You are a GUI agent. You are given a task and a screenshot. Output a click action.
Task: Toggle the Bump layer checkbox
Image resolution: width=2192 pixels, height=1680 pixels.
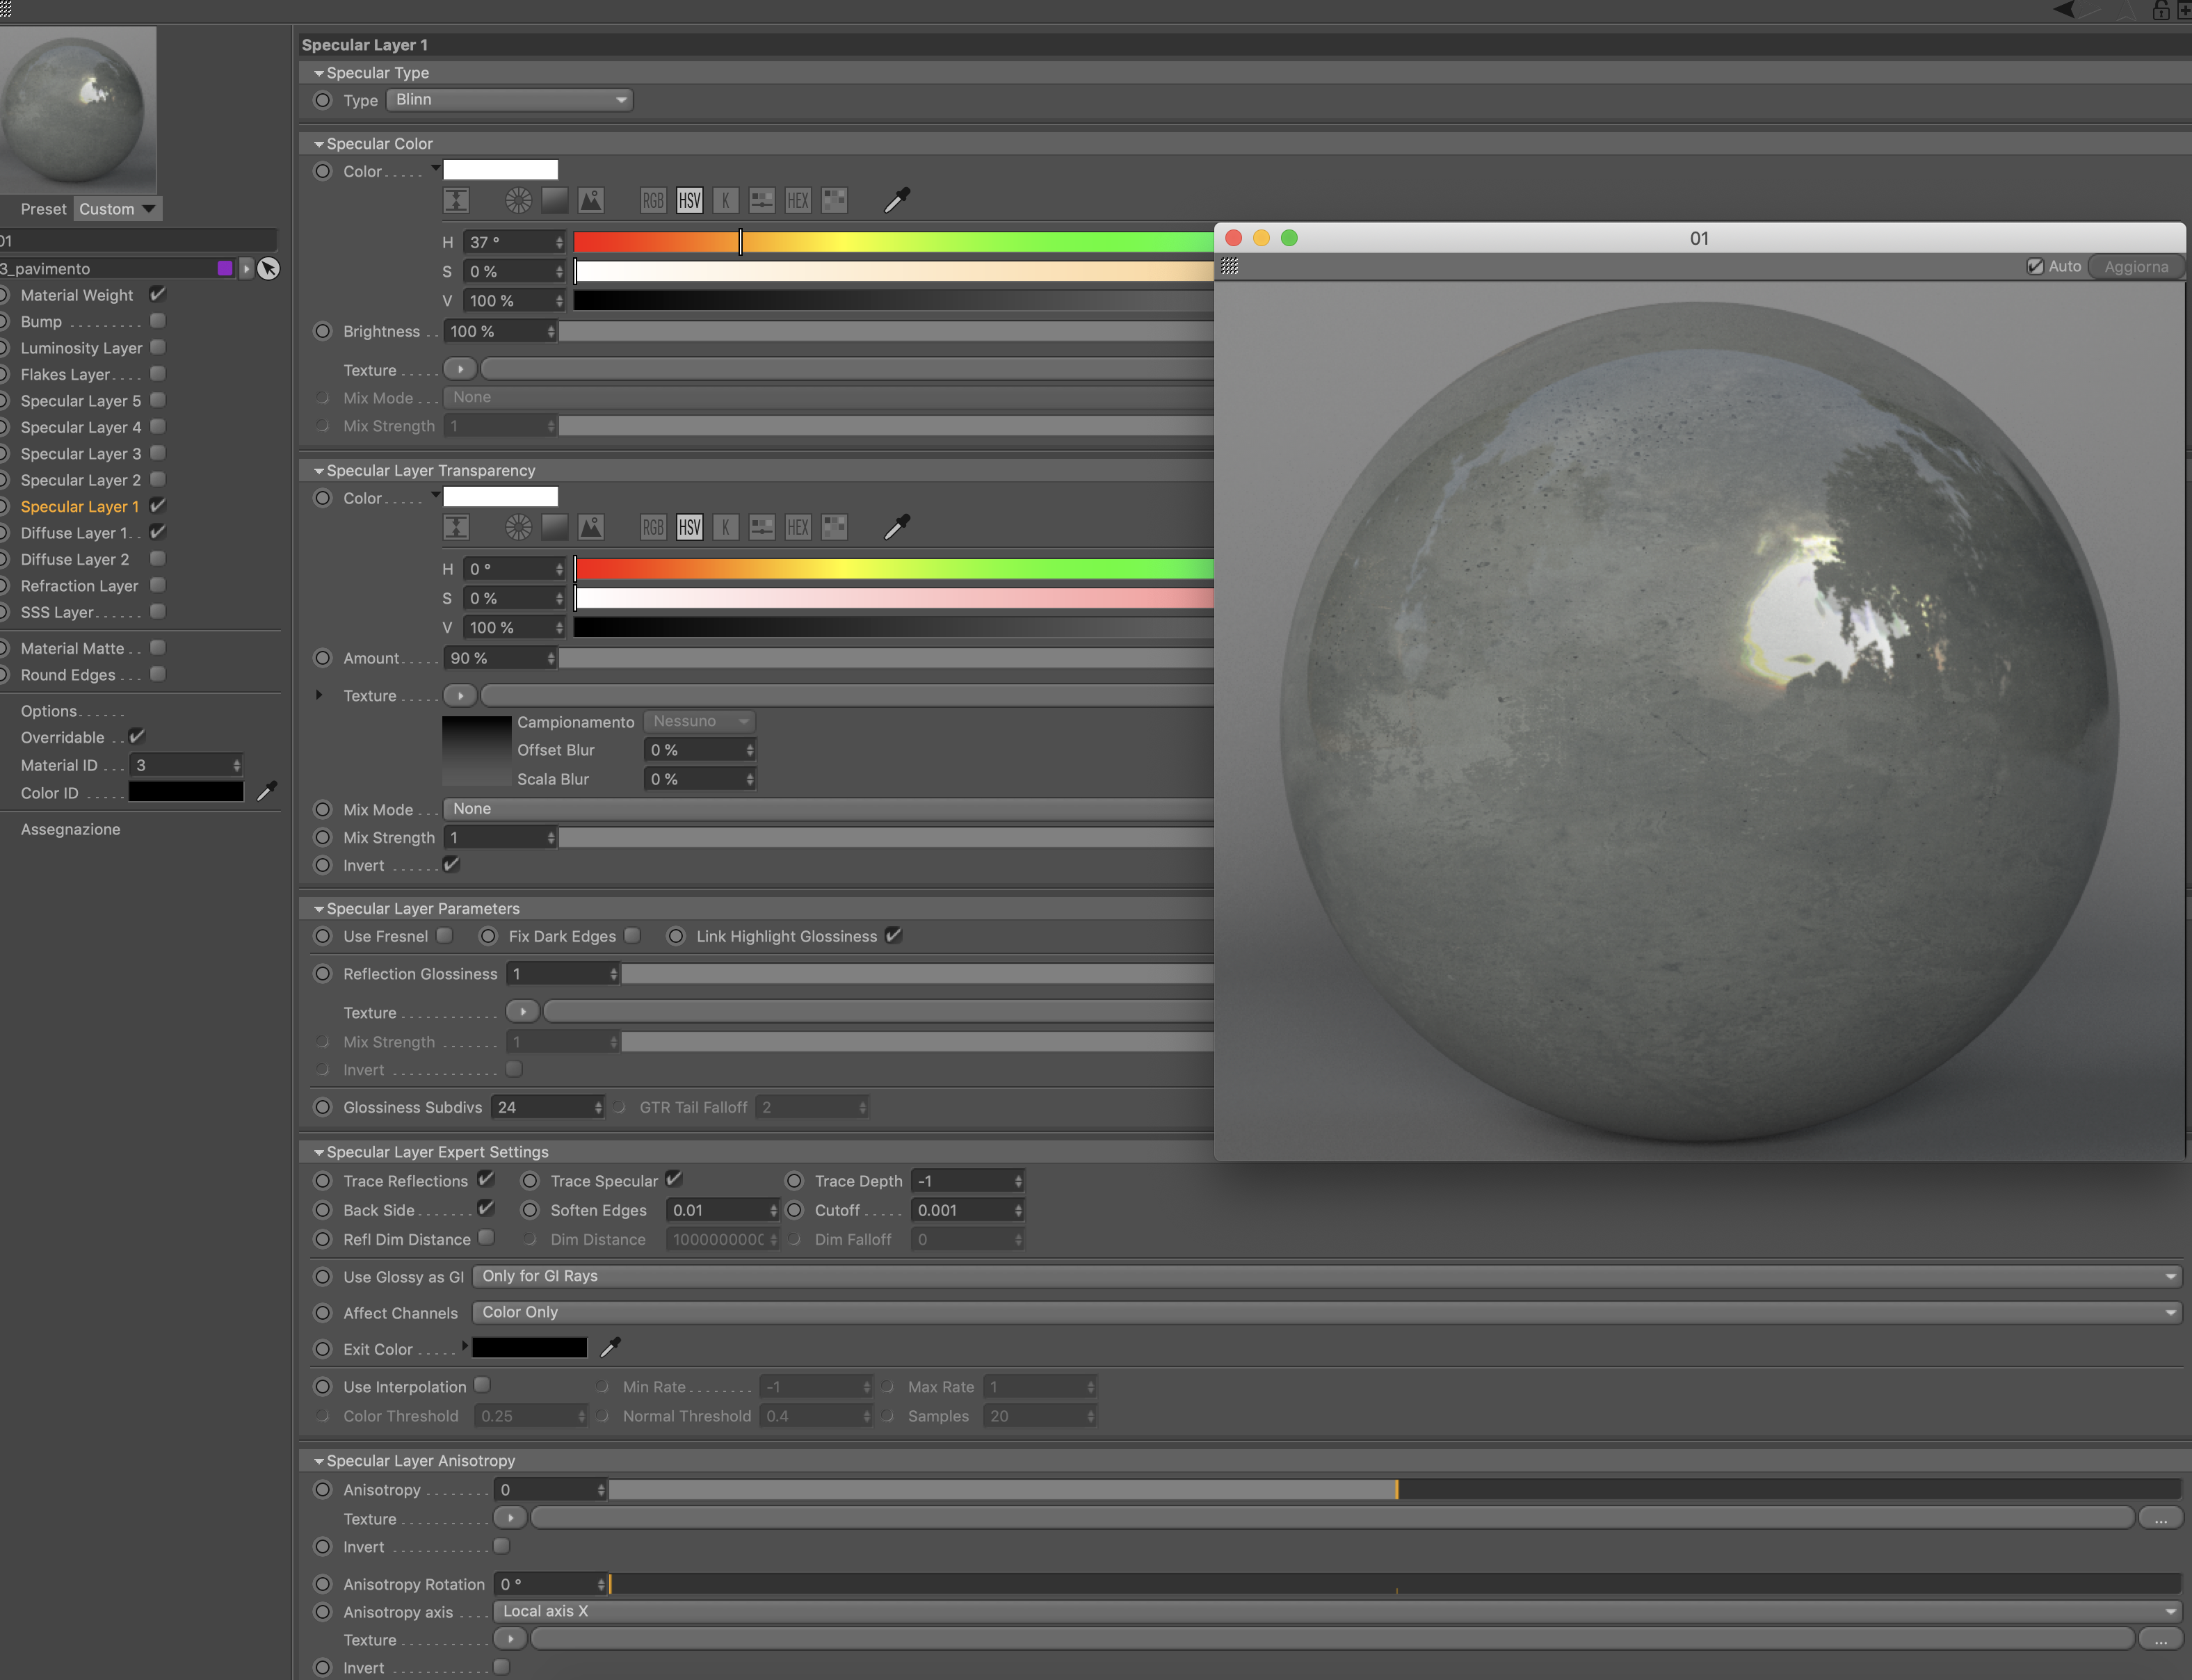click(x=158, y=321)
